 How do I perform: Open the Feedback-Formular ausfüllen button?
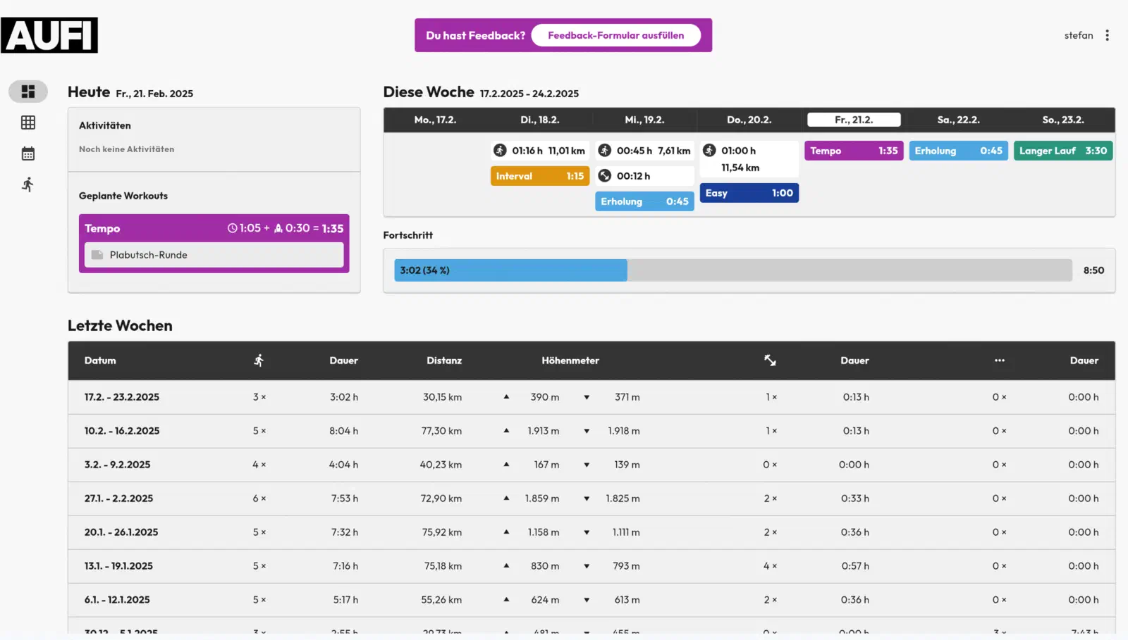(x=615, y=35)
